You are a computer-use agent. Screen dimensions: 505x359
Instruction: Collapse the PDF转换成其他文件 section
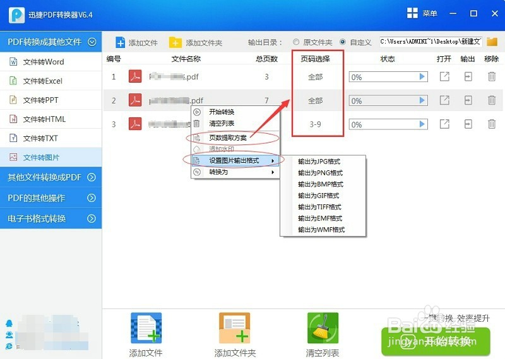coord(92,42)
